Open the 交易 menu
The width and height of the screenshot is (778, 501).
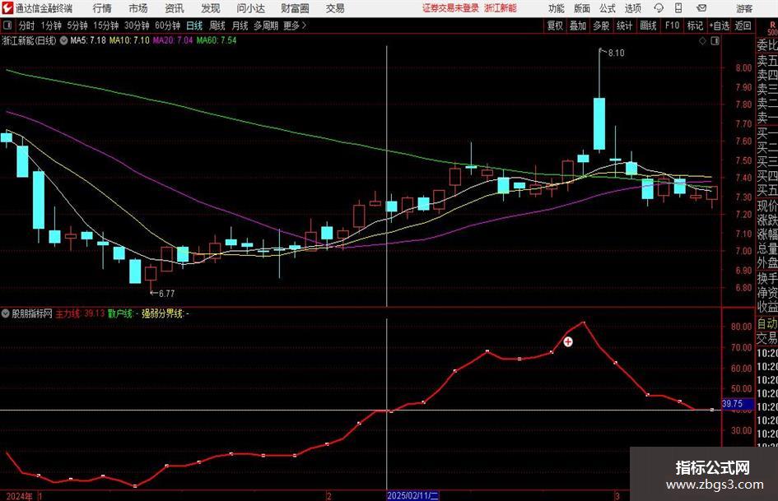(x=335, y=8)
